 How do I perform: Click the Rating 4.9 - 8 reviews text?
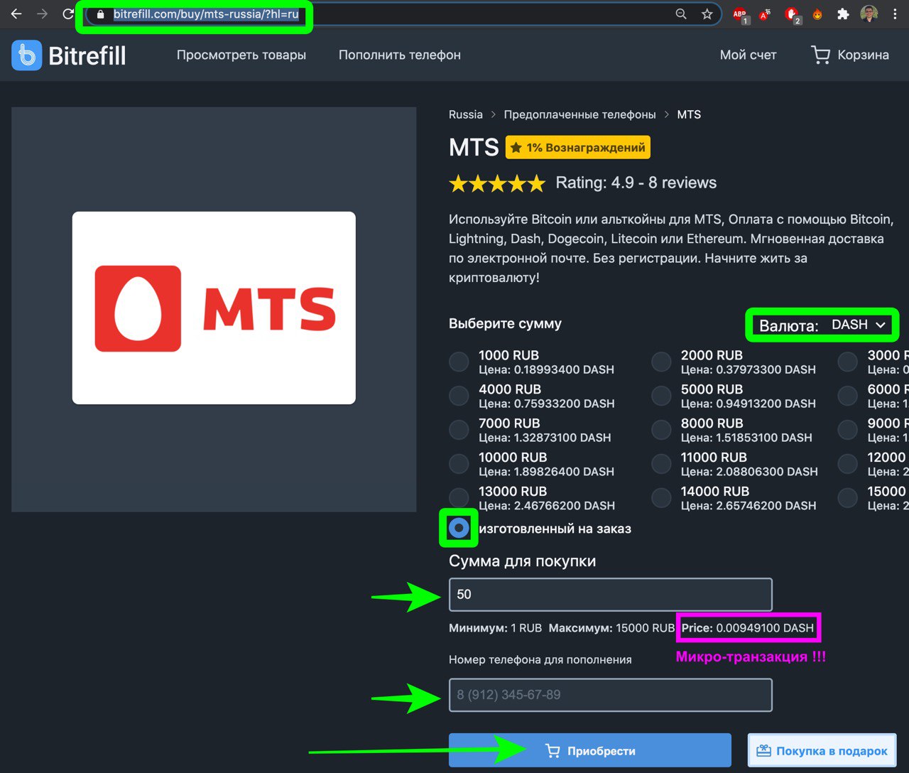(636, 183)
